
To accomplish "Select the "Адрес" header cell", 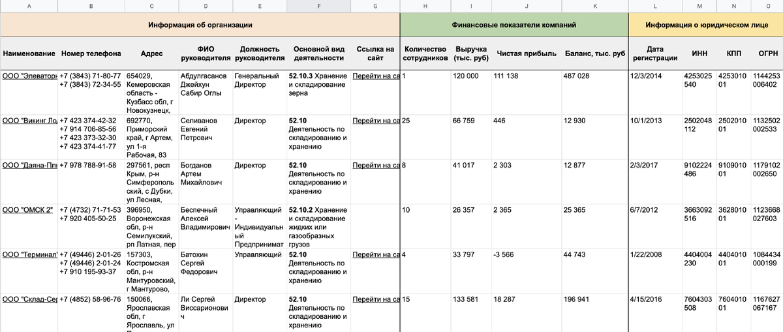I will pos(151,53).
